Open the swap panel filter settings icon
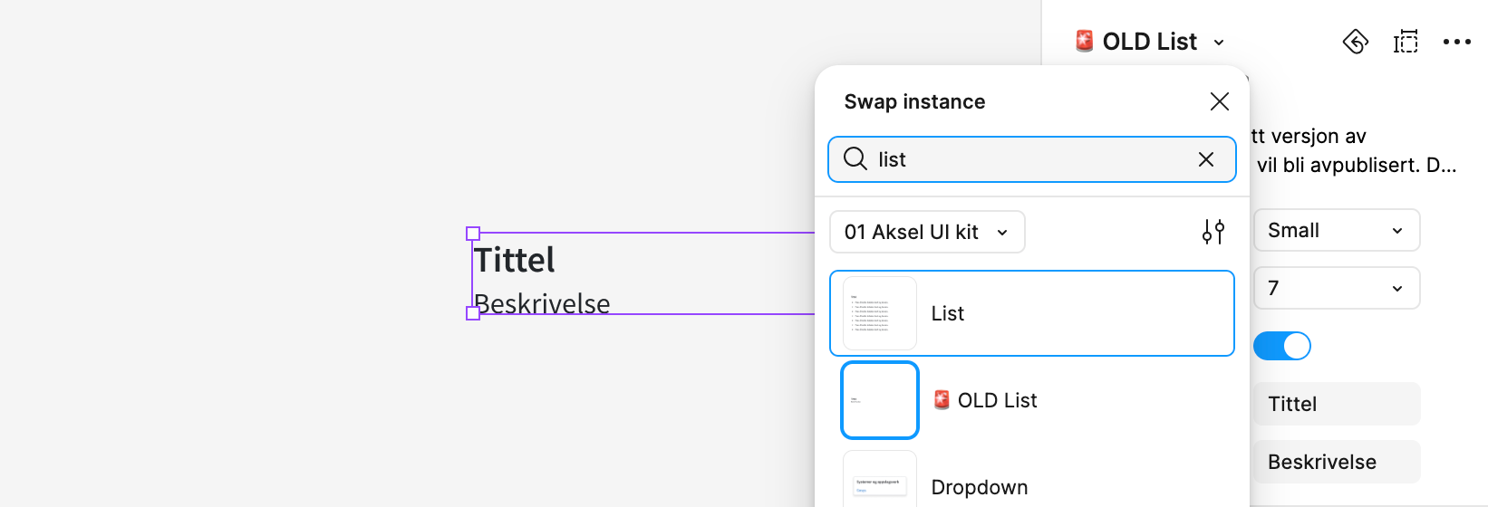 [1213, 232]
